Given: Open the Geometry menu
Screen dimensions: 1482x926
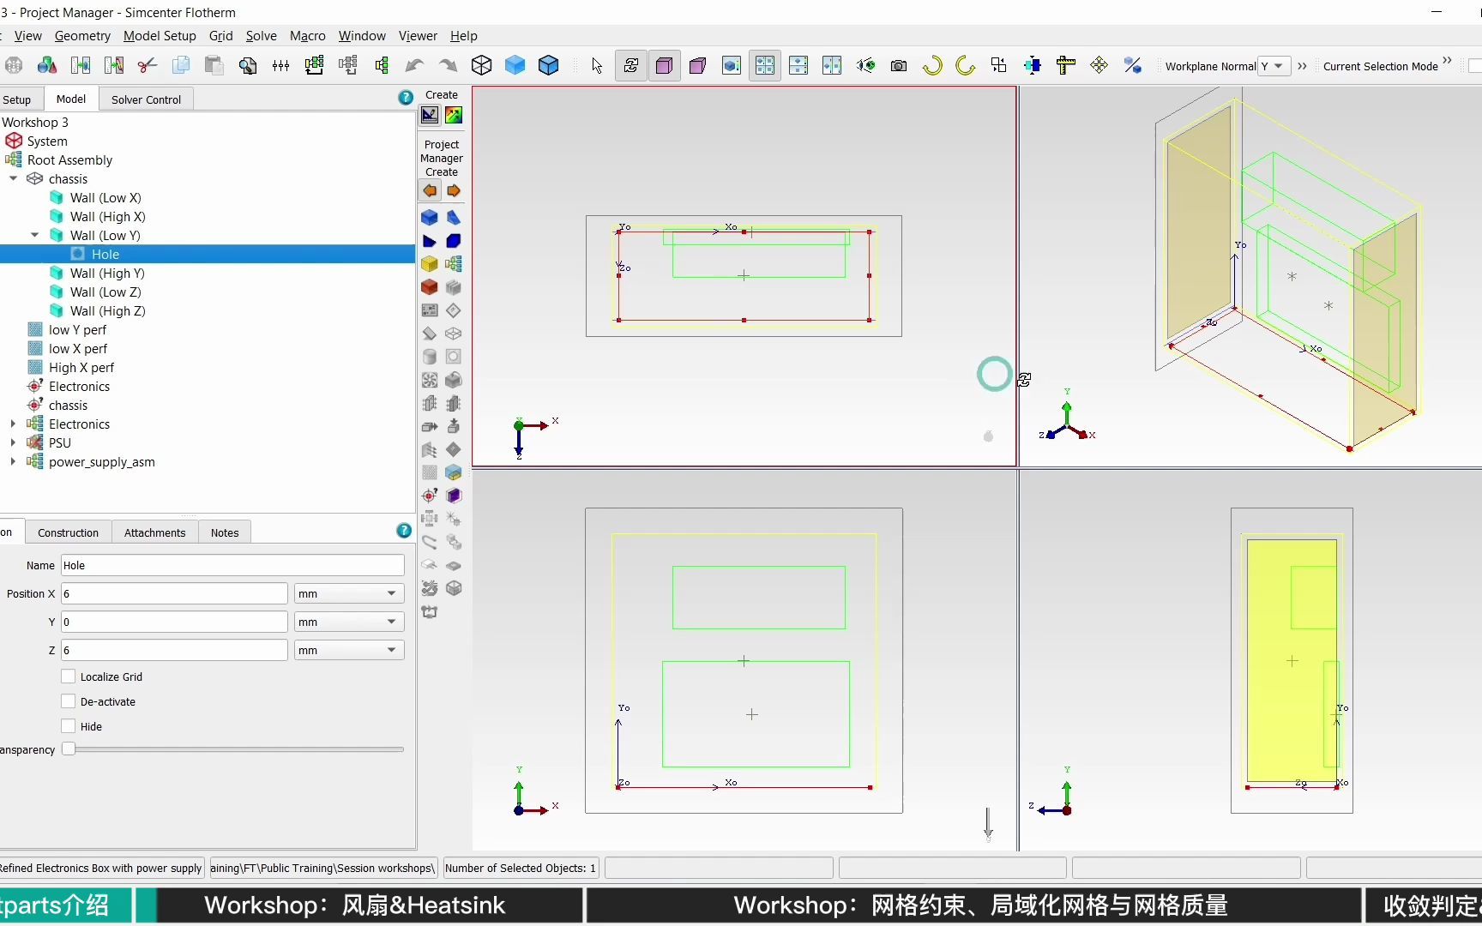Looking at the screenshot, I should coord(82,36).
